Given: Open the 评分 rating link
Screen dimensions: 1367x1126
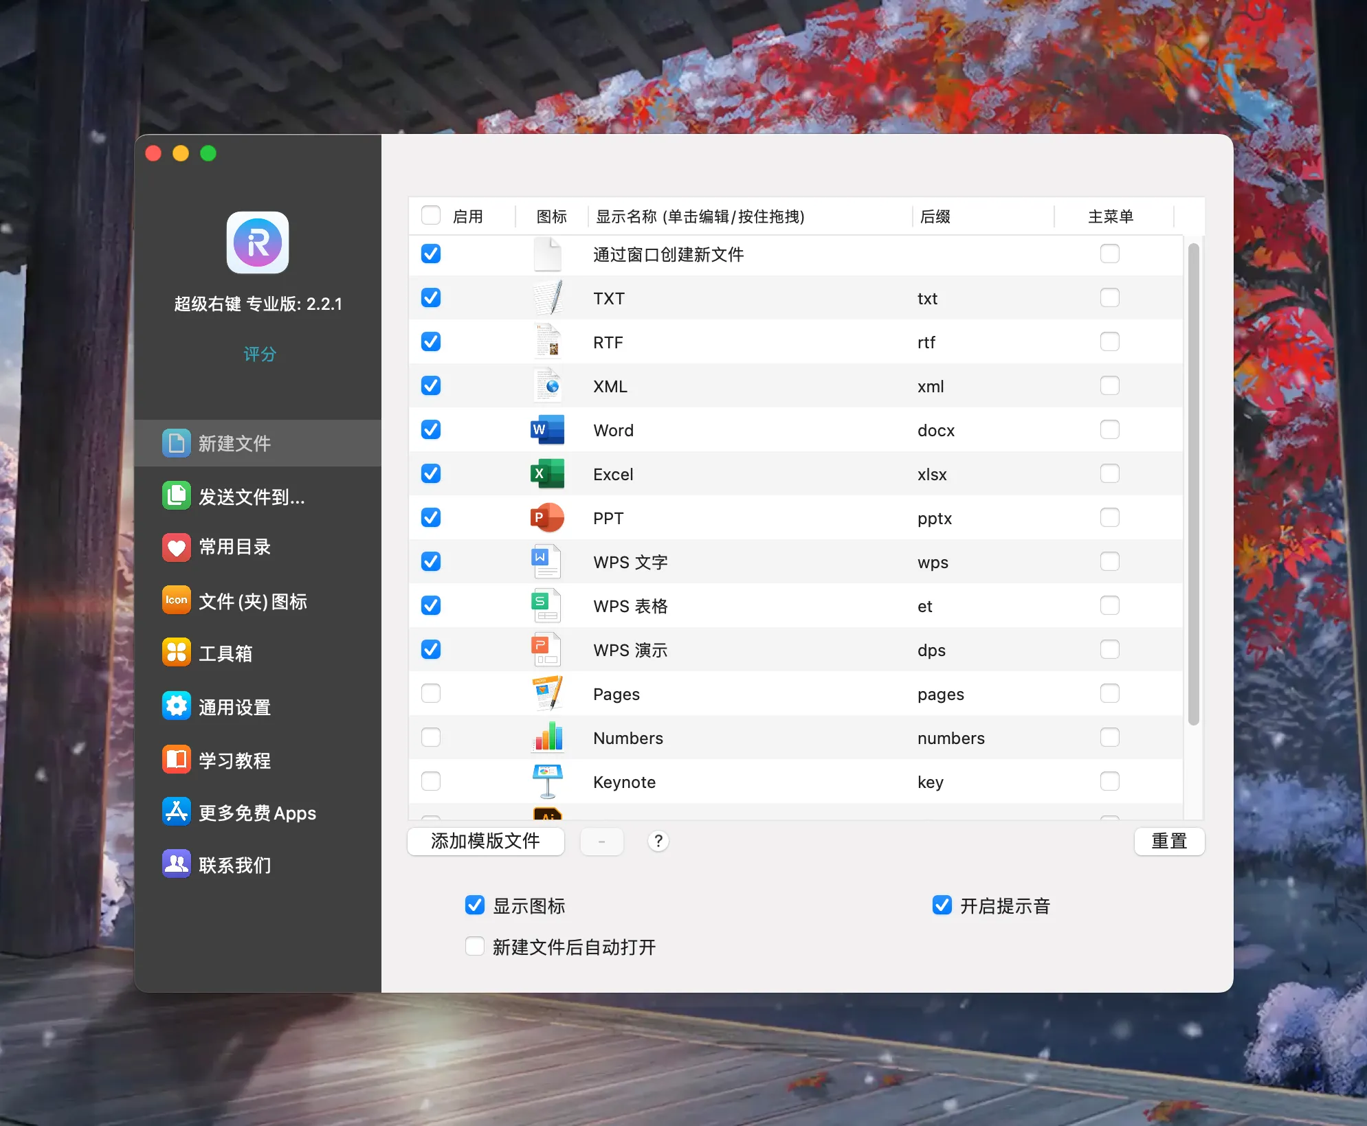Looking at the screenshot, I should tap(259, 354).
